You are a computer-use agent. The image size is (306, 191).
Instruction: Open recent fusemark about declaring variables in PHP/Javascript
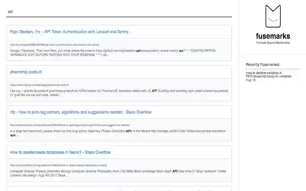pyautogui.click(x=269, y=74)
